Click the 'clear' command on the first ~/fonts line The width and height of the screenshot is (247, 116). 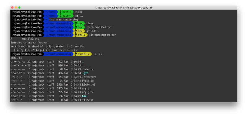[79, 12]
